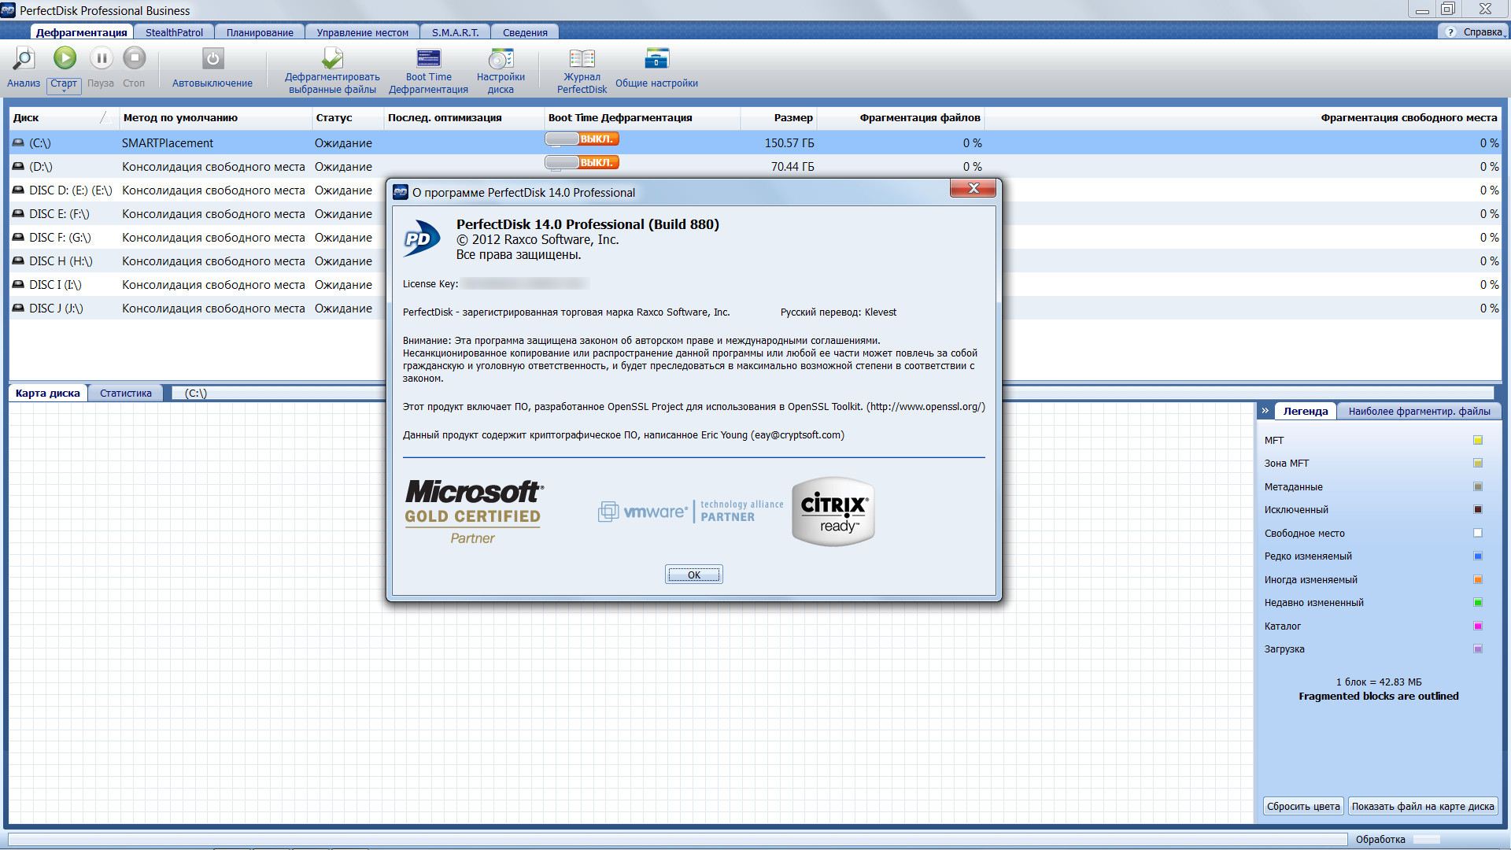Click drive icon of (D:\) row
Image resolution: width=1511 pixels, height=850 pixels.
pyautogui.click(x=18, y=167)
